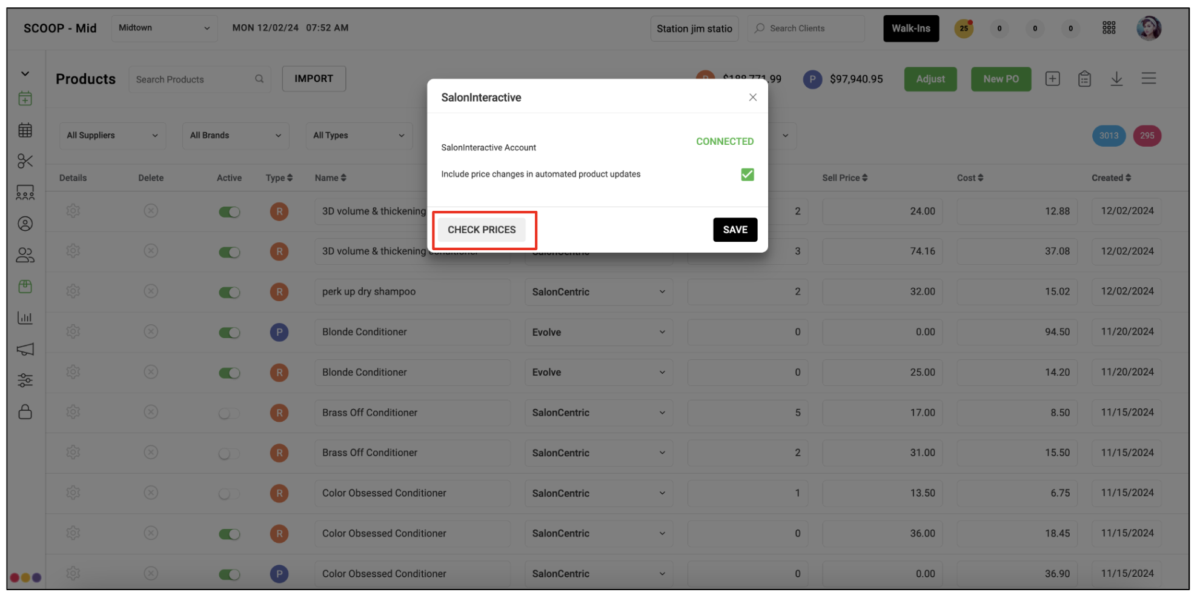Open supplier dropdown for perk up dry shampoo
This screenshot has height=595, width=1197.
point(598,292)
